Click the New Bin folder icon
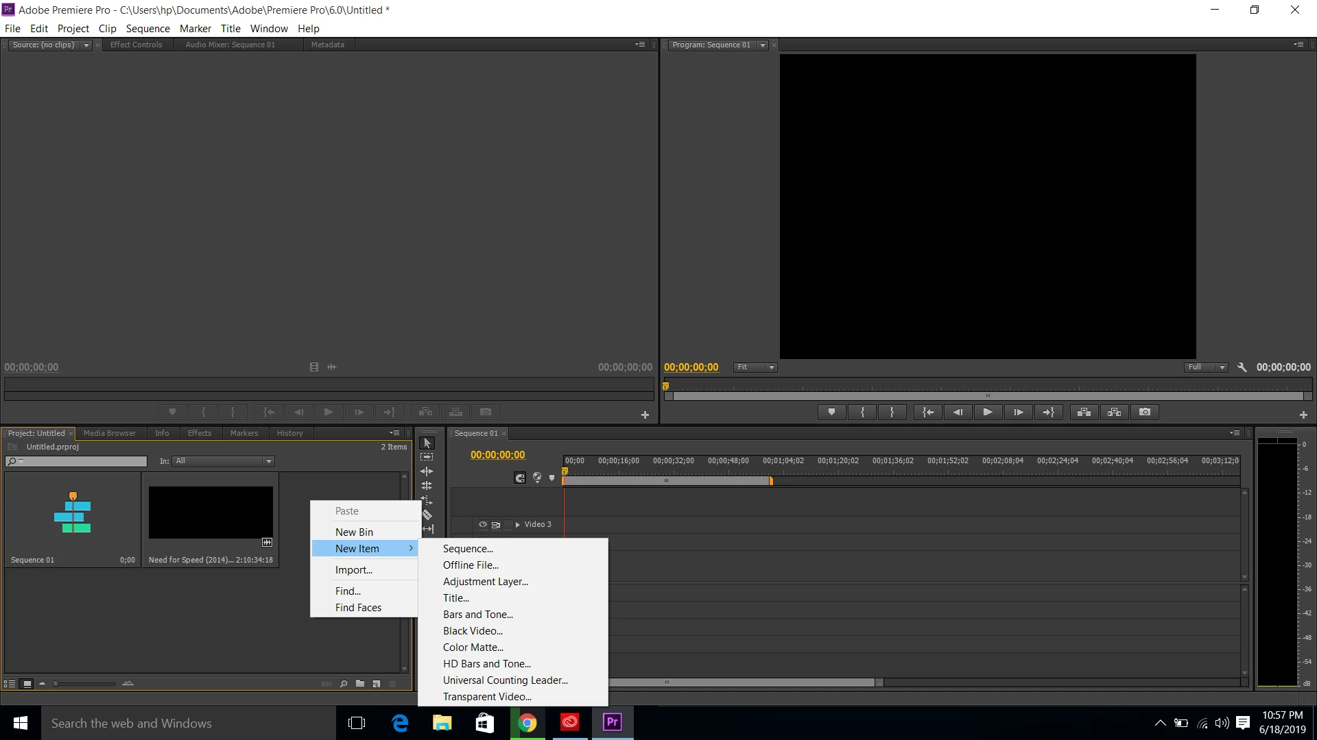Viewport: 1317px width, 740px height. tap(360, 684)
